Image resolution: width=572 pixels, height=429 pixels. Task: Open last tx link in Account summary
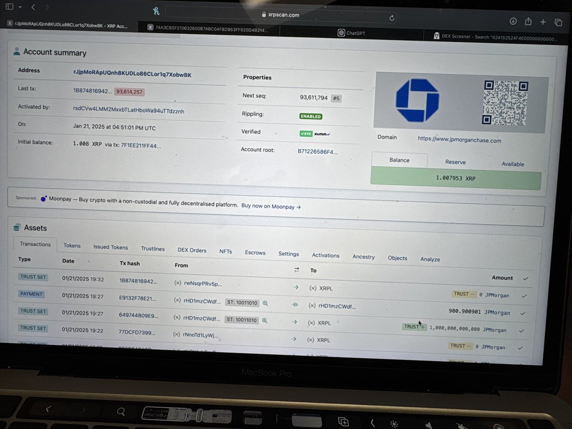coord(92,91)
